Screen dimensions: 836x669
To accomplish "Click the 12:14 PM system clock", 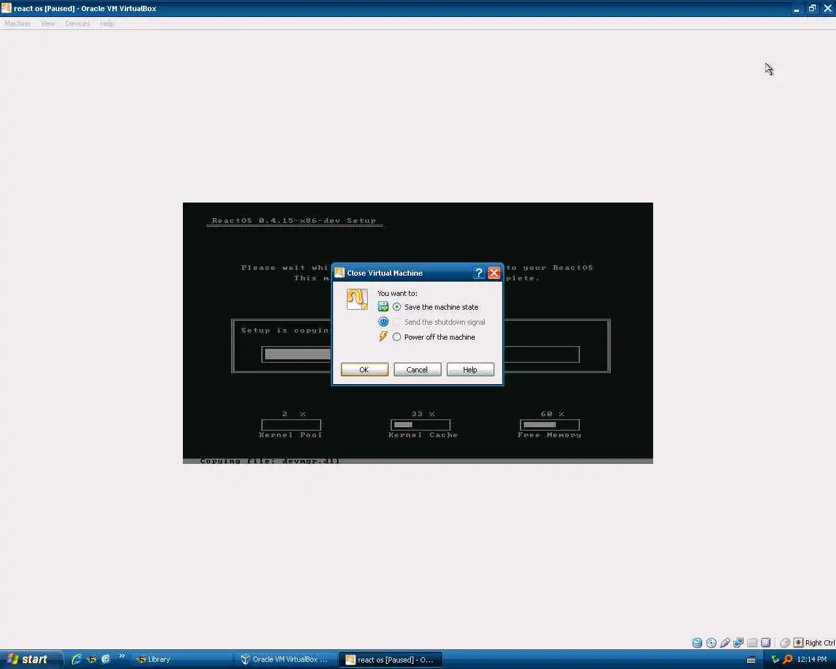I will pos(812,659).
